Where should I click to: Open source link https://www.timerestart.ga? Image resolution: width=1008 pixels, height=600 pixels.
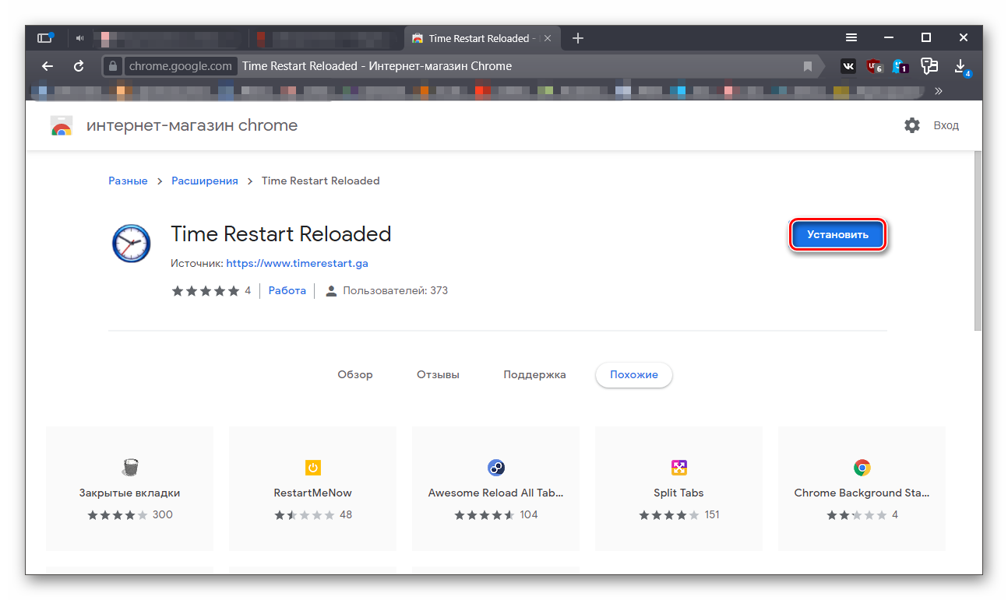tap(297, 263)
